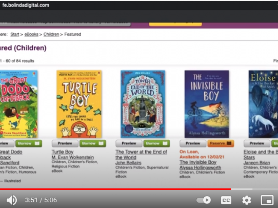
Task: Reserve The Invisible Boy
Action: [221, 144]
